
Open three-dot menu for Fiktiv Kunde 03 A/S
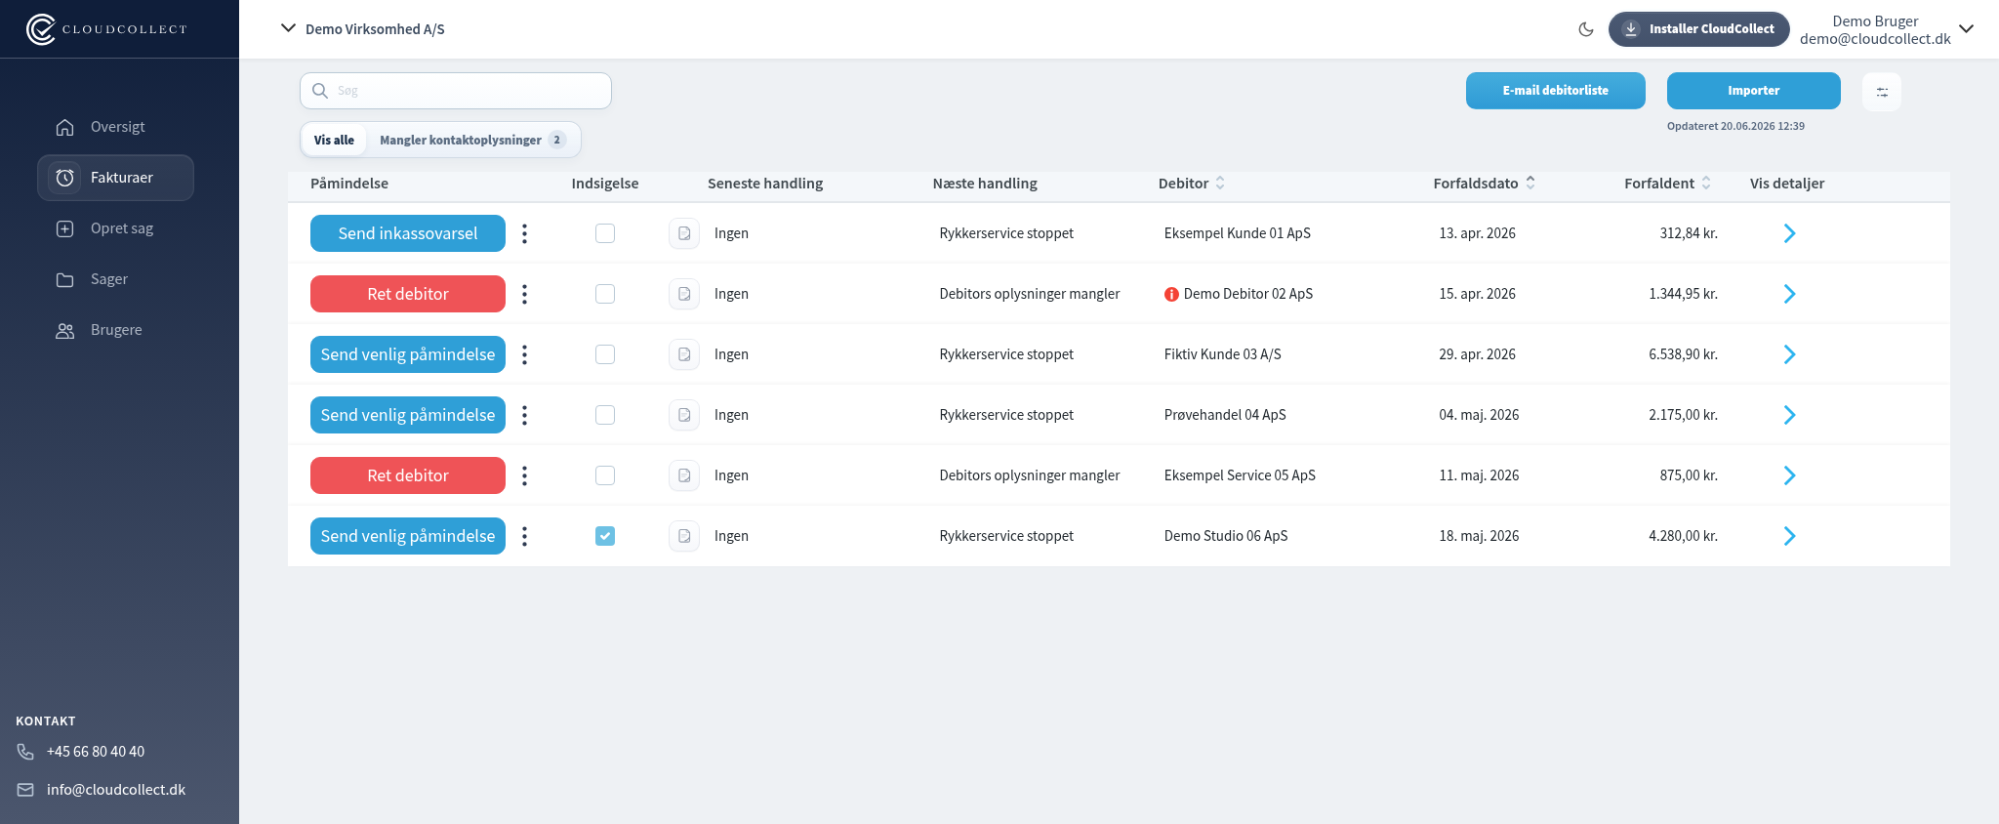click(x=525, y=354)
